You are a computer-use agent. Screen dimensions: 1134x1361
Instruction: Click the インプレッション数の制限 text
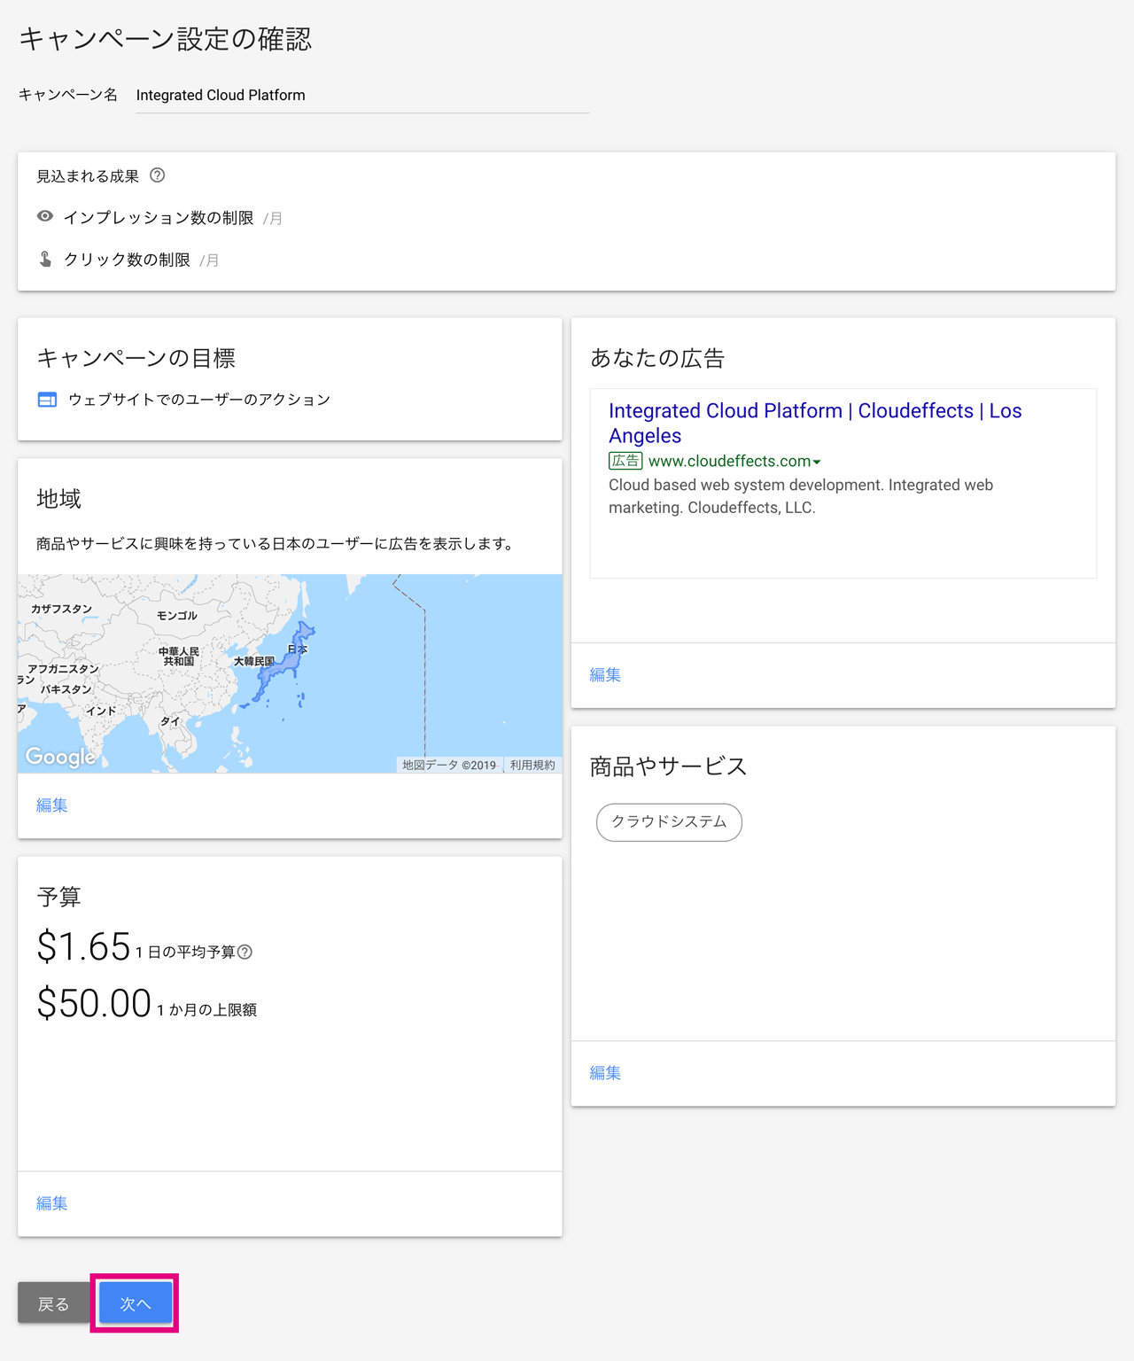159,218
